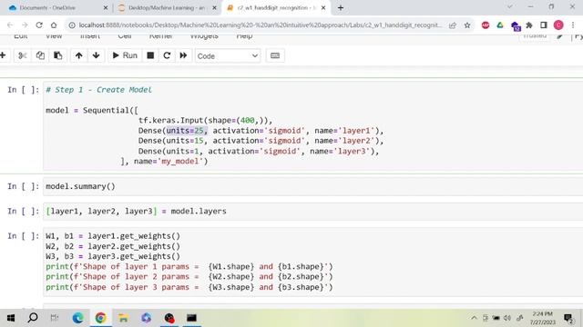This screenshot has height=327, width=583.
Task: Click the name='my_model' text
Action: (169, 162)
